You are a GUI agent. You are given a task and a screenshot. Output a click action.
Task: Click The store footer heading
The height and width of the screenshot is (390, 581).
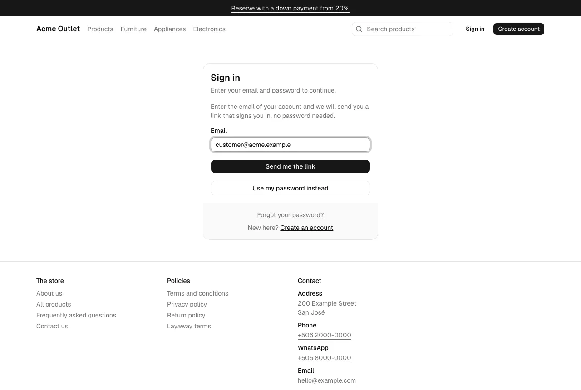click(50, 281)
